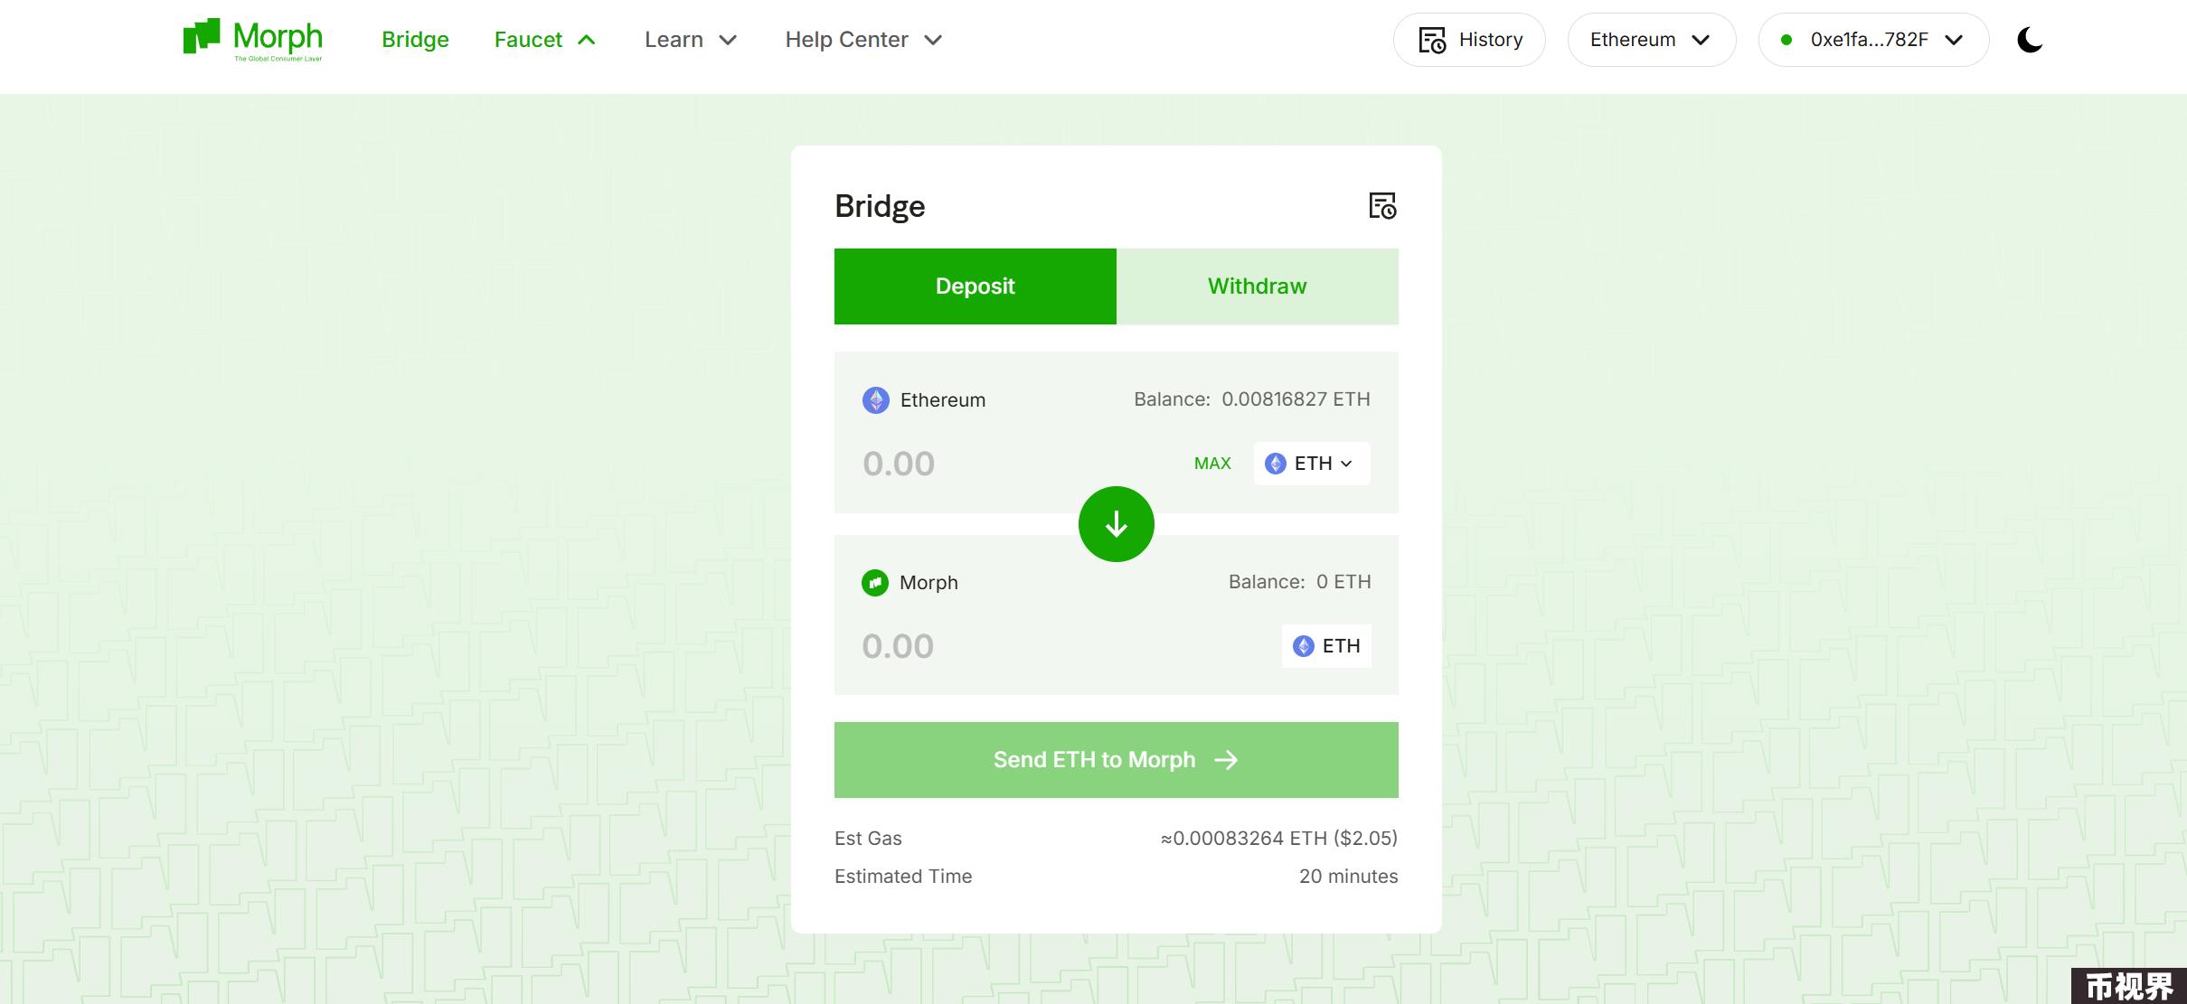
Task: Expand the Faucet menu
Action: click(544, 40)
